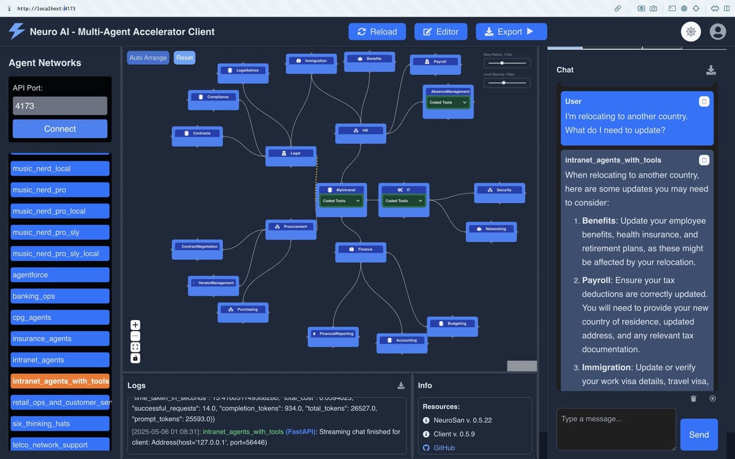Click the stop generation icon near Send
Image resolution: width=735 pixels, height=459 pixels.
tap(713, 398)
